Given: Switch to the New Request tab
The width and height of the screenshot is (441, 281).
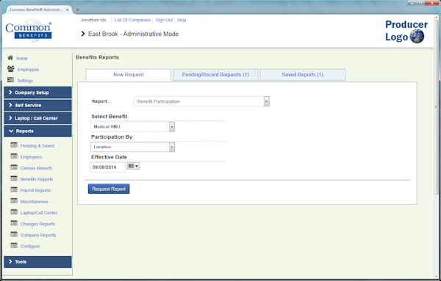Looking at the screenshot, I should [x=128, y=75].
